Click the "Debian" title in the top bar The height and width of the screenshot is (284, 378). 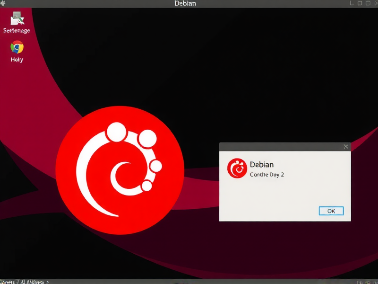click(x=185, y=3)
